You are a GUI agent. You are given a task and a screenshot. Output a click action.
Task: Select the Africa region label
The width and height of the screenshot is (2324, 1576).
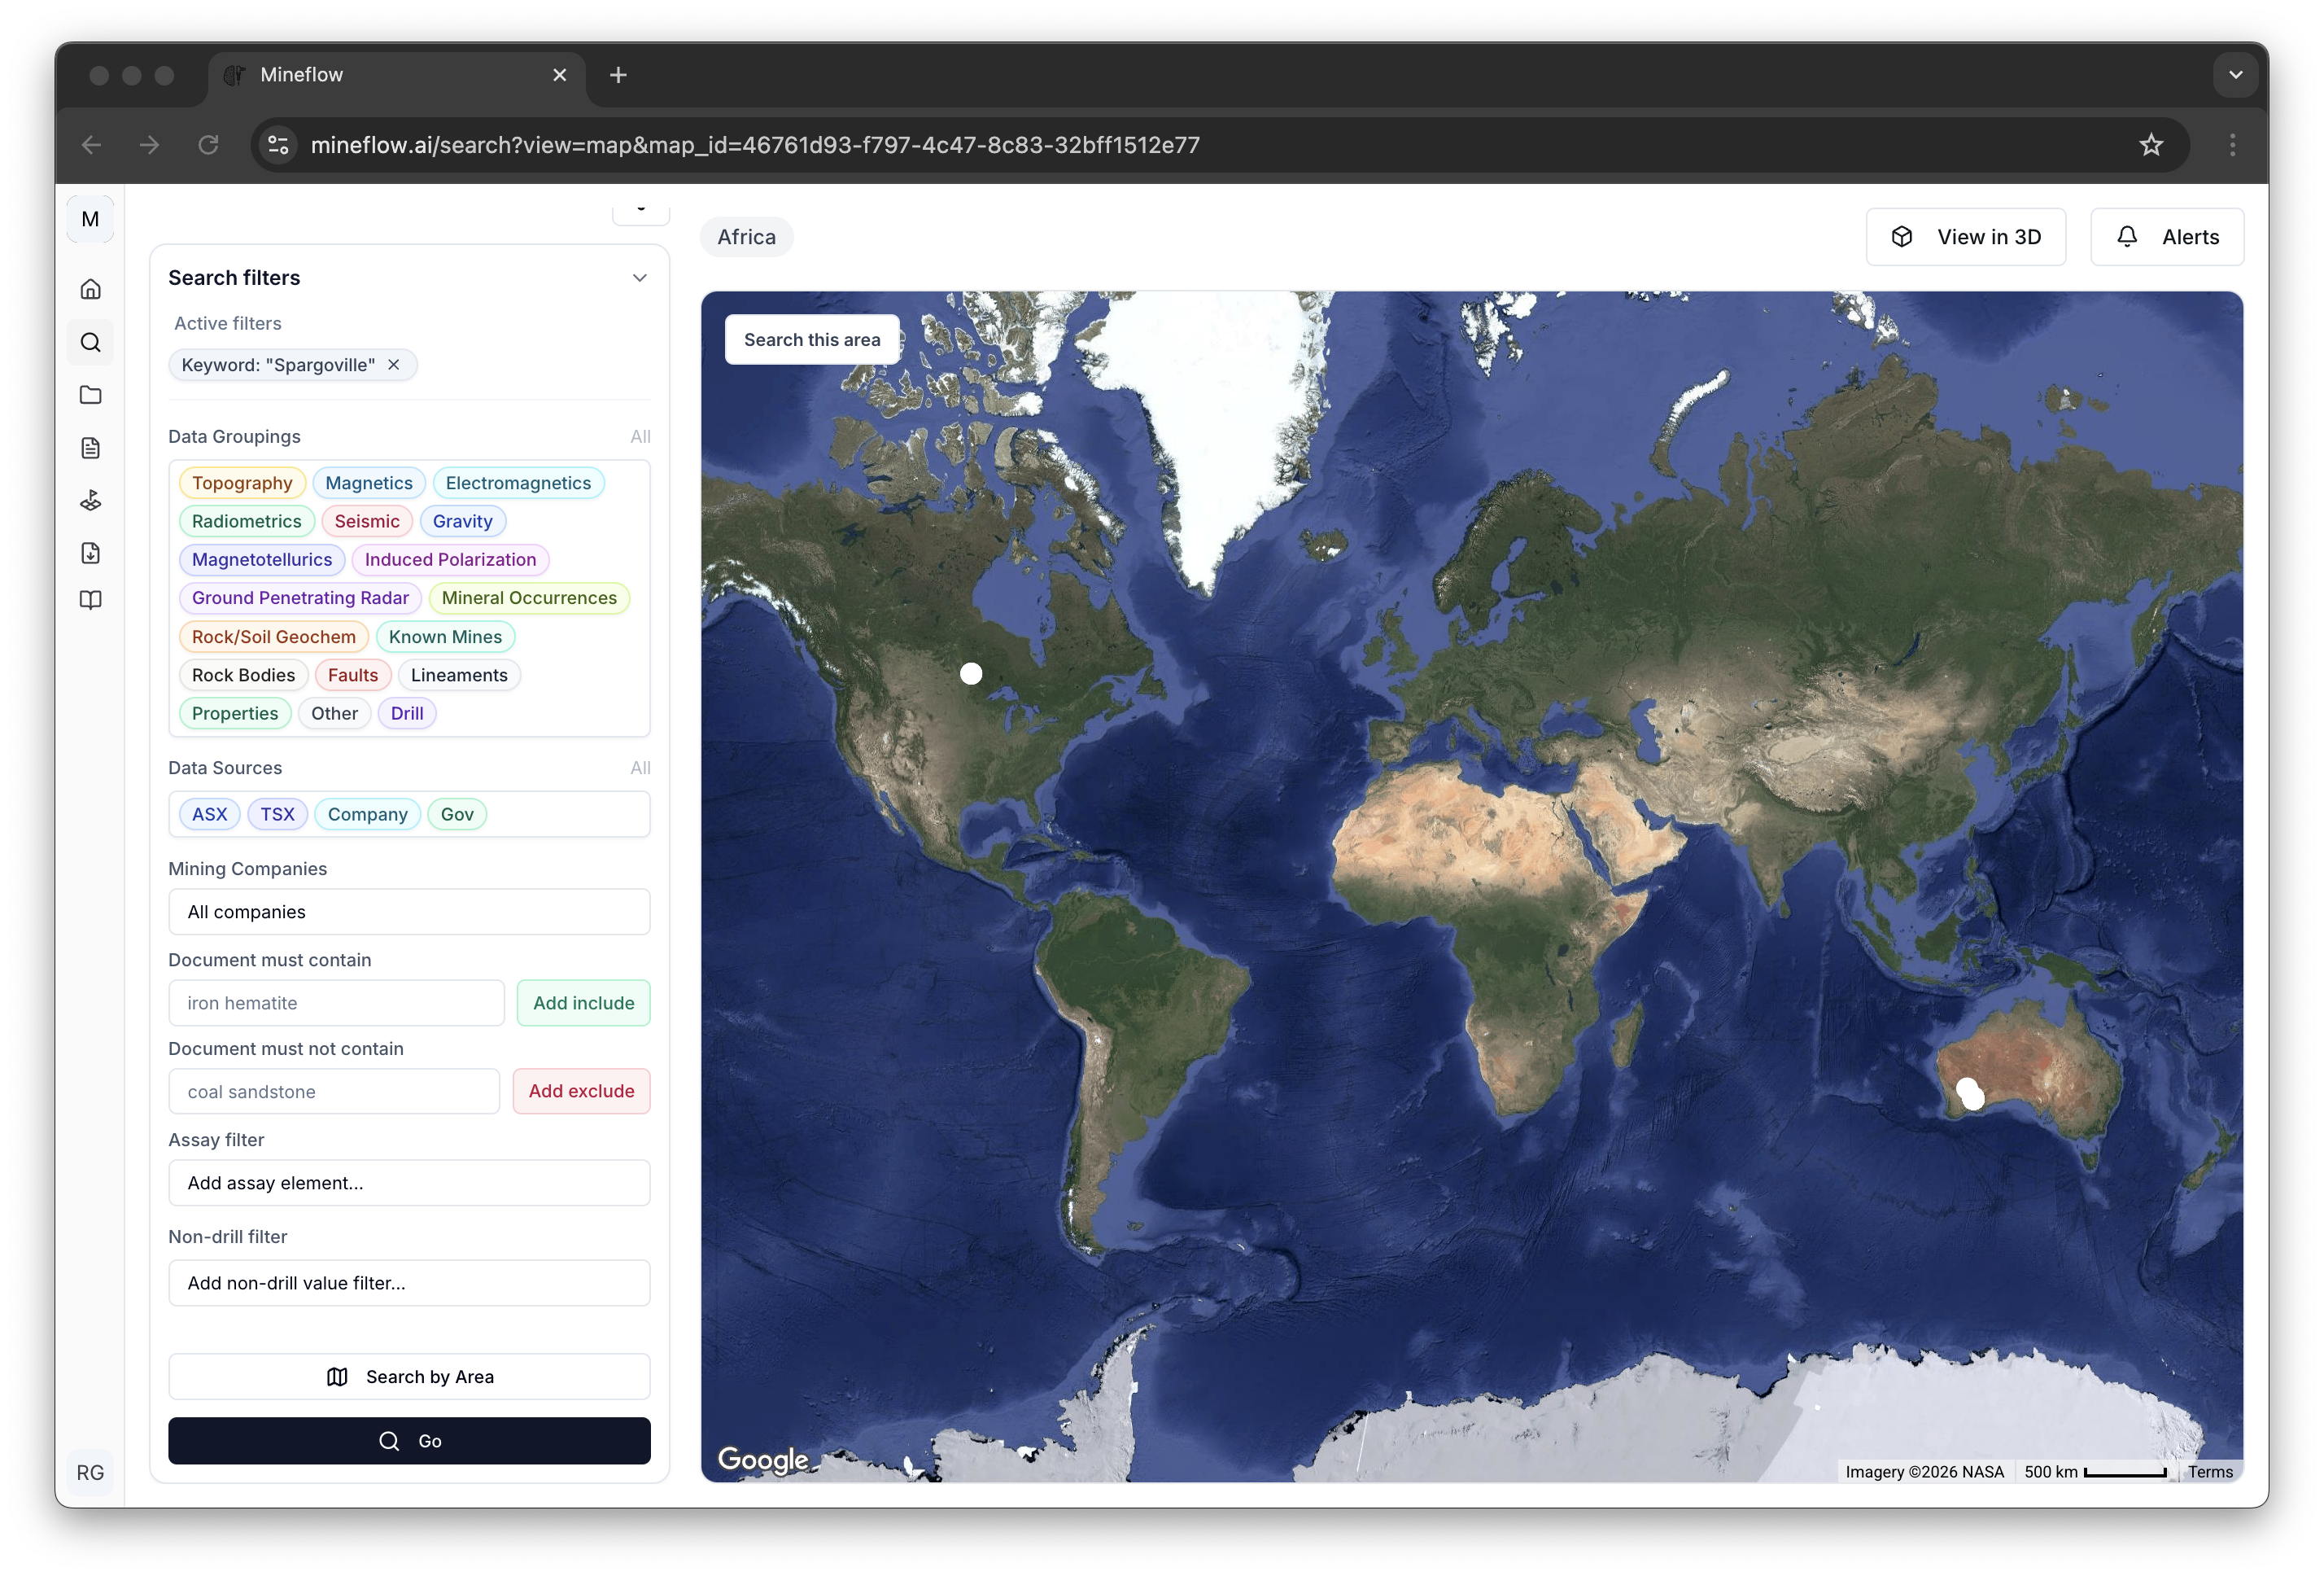pyautogui.click(x=746, y=236)
